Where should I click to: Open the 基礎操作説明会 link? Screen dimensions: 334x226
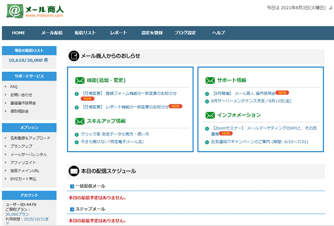click(23, 103)
